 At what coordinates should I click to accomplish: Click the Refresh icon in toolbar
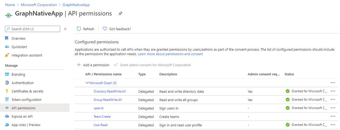[79, 29]
